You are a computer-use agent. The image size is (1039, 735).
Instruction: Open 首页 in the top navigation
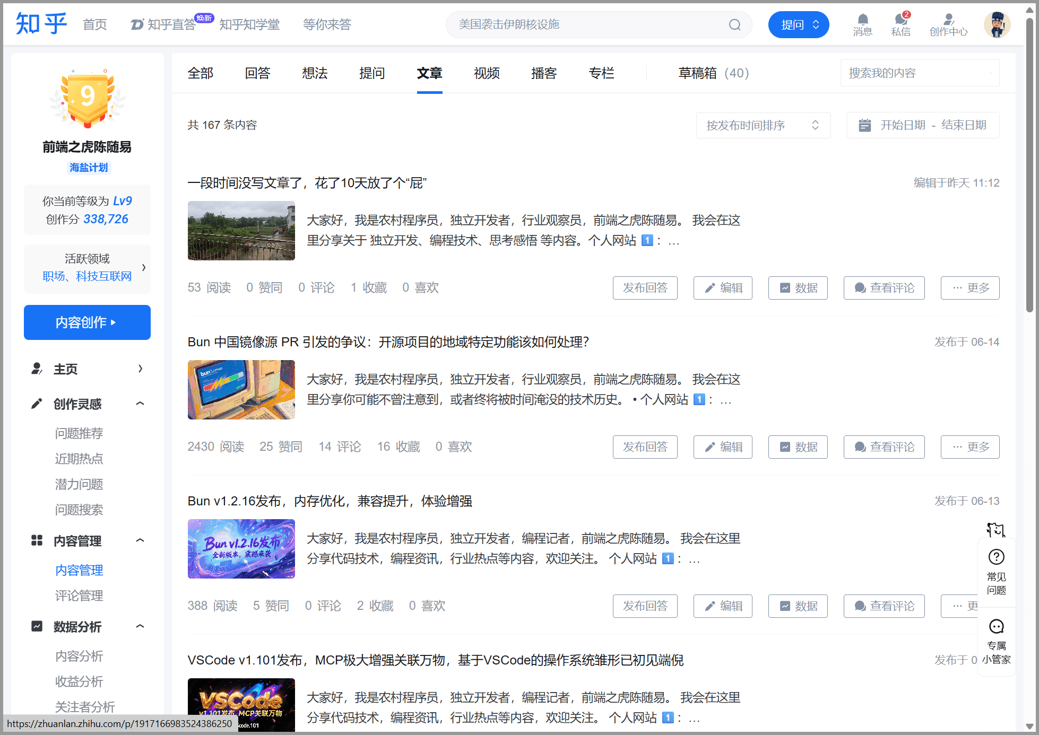click(x=95, y=24)
